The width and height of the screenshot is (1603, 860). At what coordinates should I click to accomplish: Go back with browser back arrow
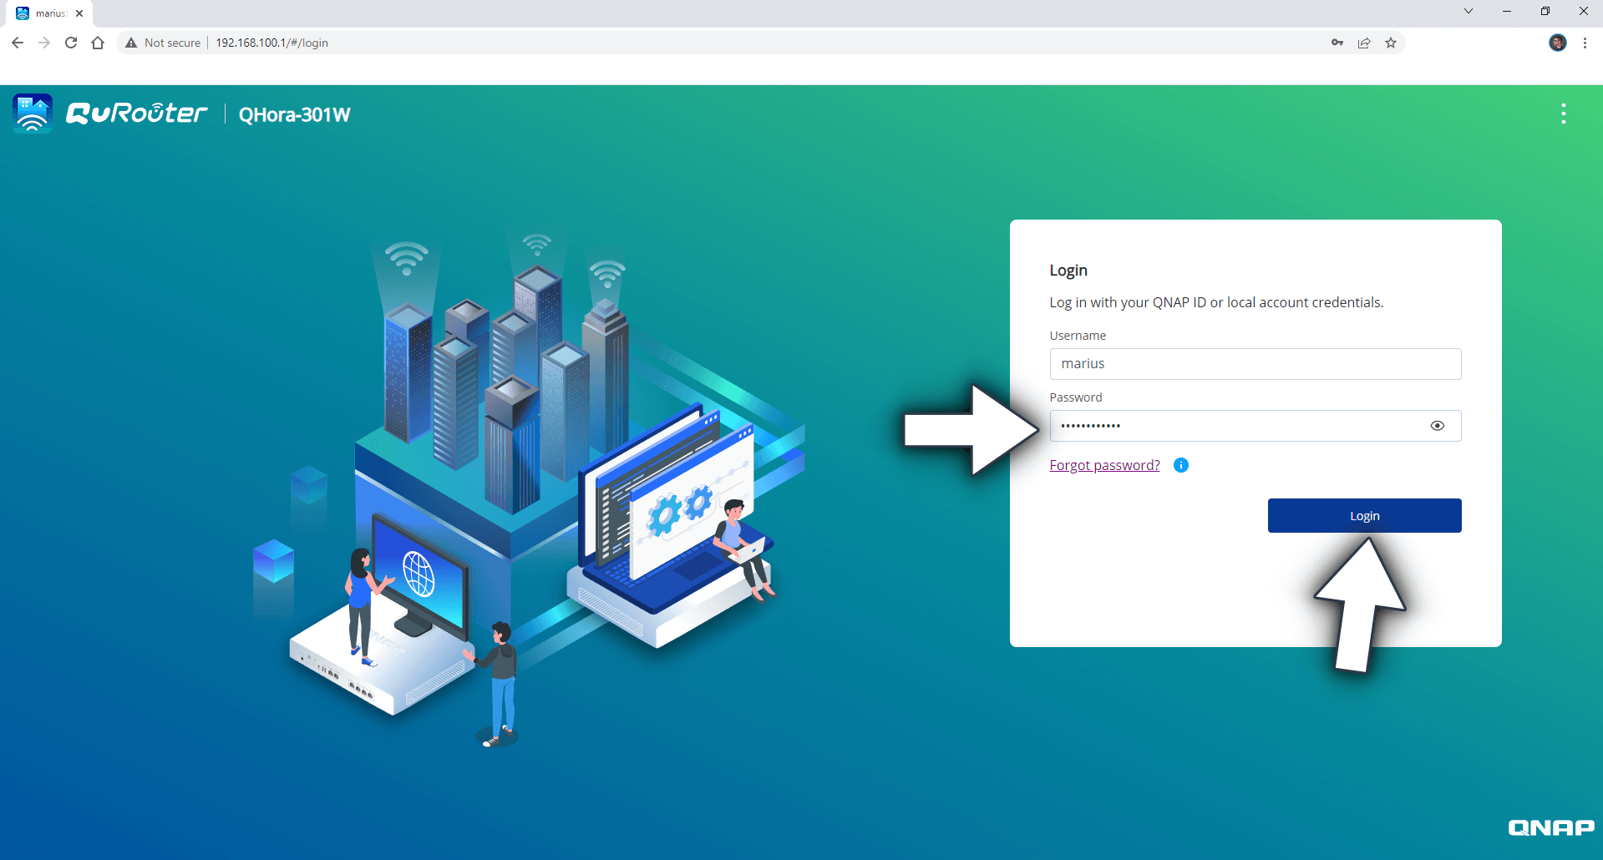click(18, 43)
